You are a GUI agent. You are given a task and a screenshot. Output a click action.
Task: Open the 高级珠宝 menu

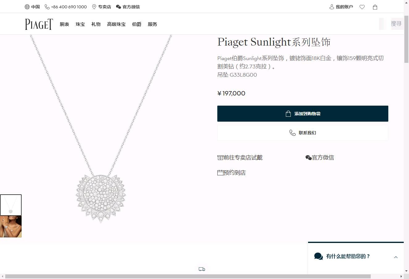[116, 24]
